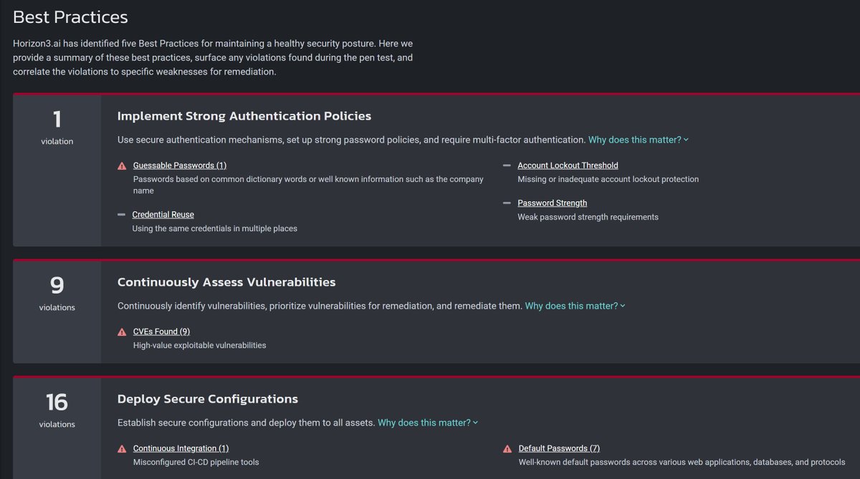This screenshot has width=860, height=479.
Task: Click Deploy Secure Configurations heading
Action: pyautogui.click(x=208, y=399)
